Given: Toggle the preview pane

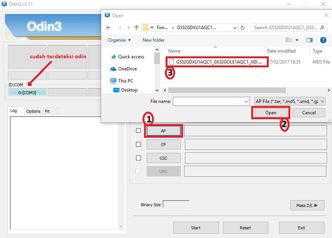Looking at the screenshot, I should pyautogui.click(x=310, y=40).
